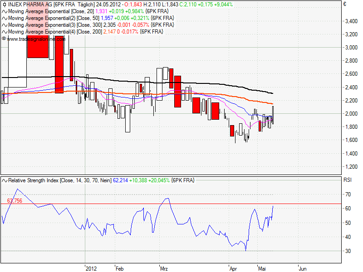Click the Apr time axis marker
The image size is (363, 272).
click(233, 269)
